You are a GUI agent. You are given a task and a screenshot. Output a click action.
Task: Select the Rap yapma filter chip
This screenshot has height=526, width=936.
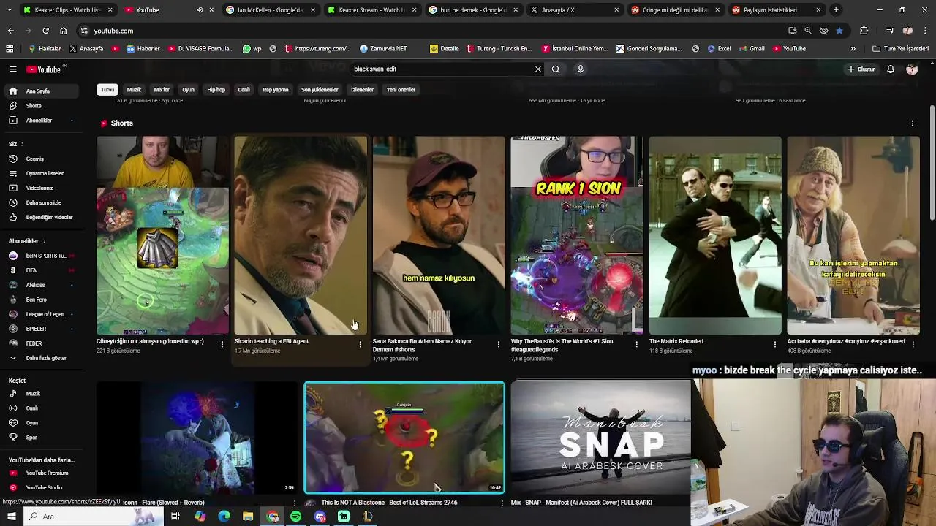(276, 90)
